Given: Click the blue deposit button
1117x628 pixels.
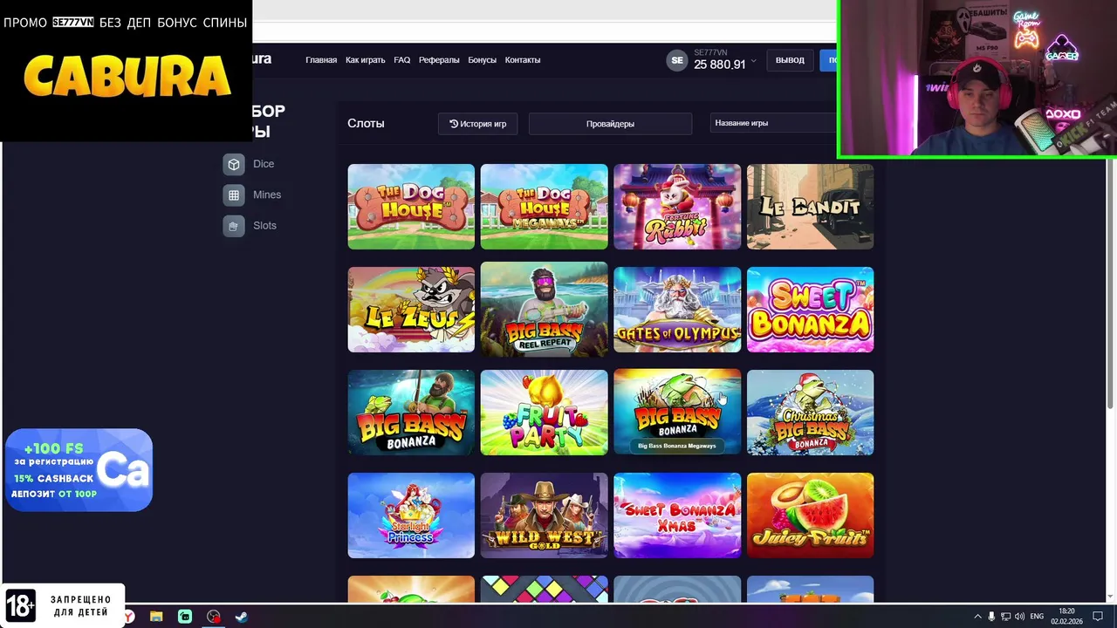Looking at the screenshot, I should point(828,60).
